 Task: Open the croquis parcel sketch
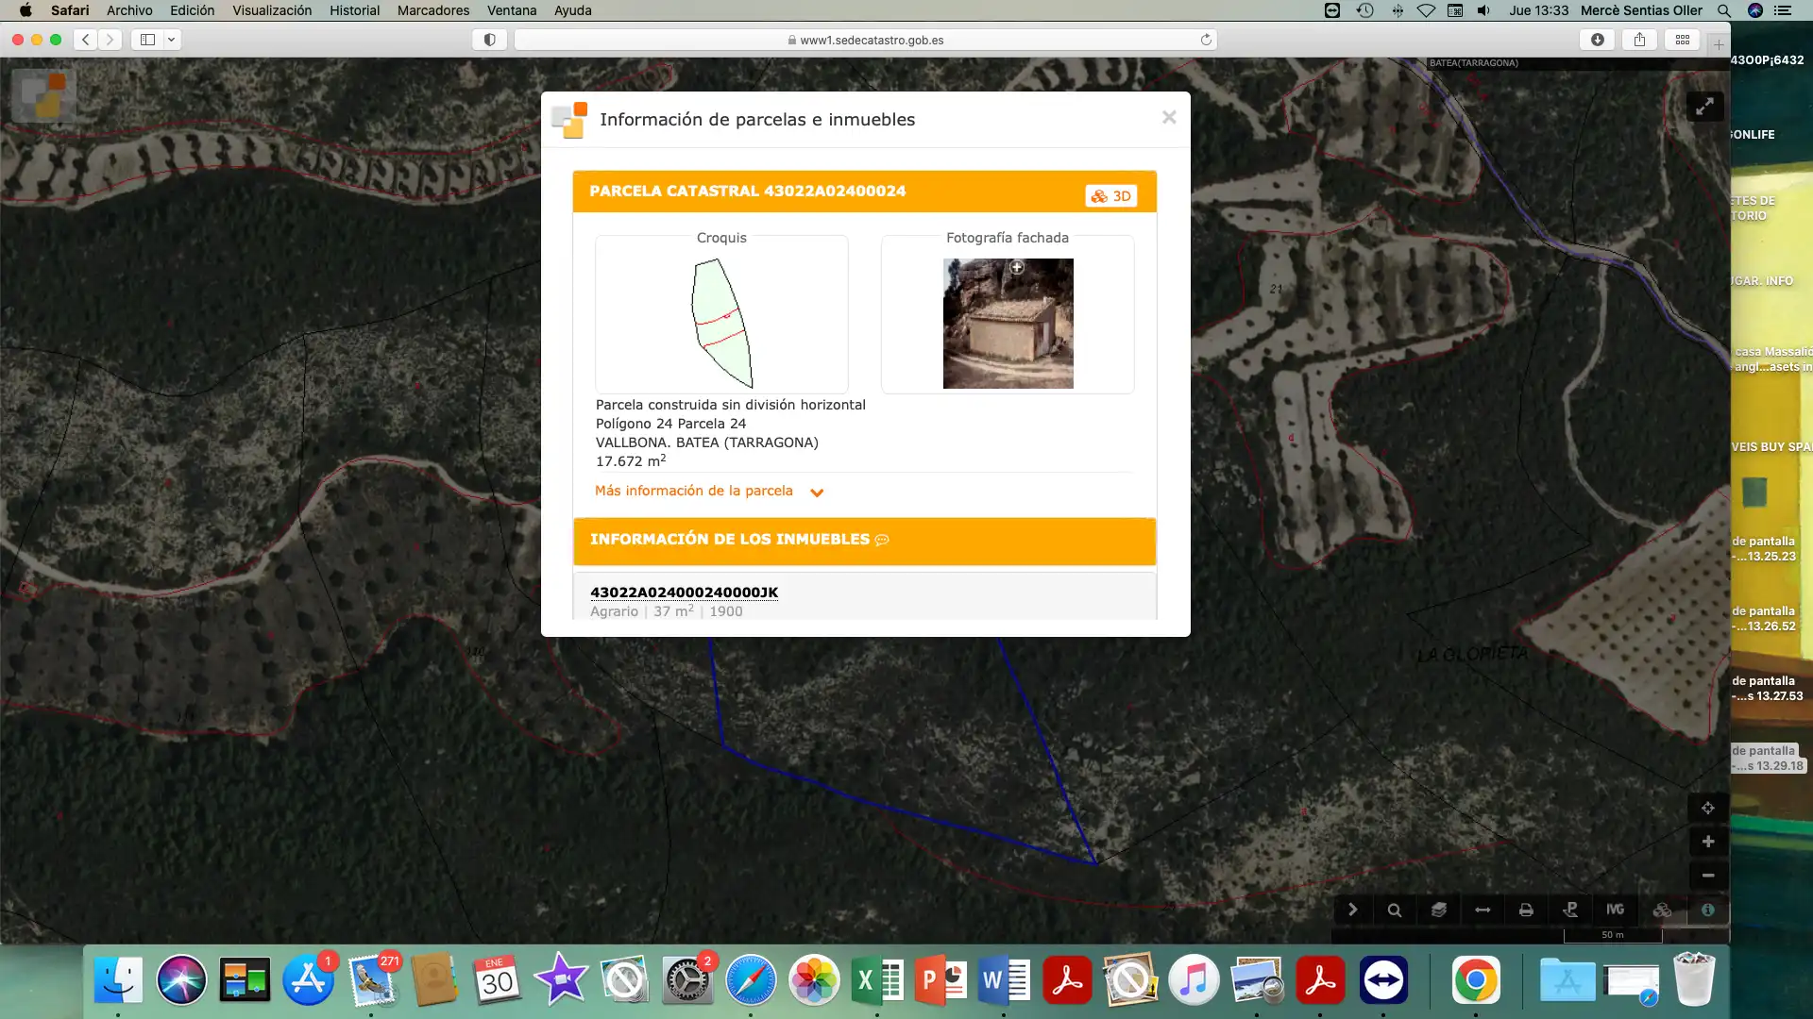coord(722,323)
